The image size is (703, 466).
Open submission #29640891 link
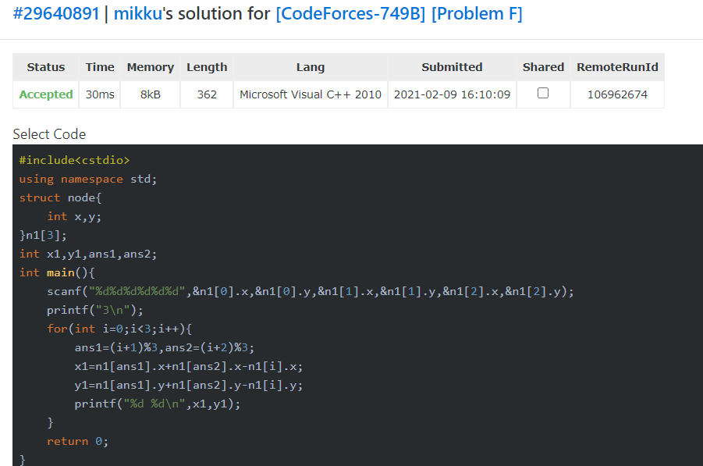click(x=56, y=14)
